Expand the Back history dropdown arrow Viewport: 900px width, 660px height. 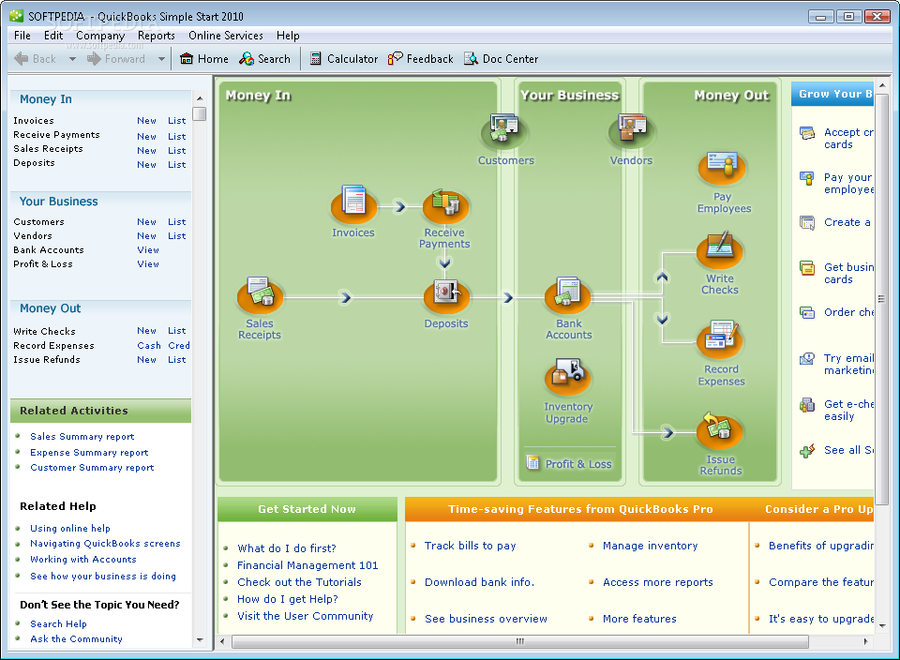[x=72, y=59]
